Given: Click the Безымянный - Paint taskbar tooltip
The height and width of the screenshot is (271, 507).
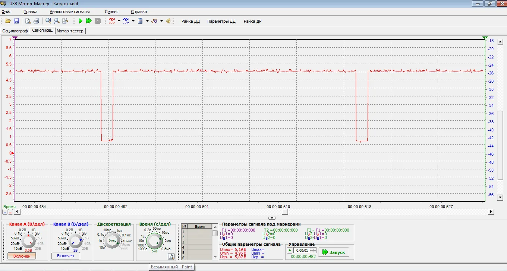Looking at the screenshot, I should pos(171,267).
